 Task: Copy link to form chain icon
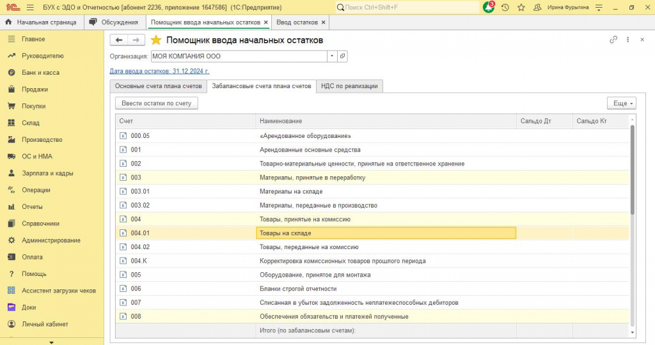click(613, 40)
